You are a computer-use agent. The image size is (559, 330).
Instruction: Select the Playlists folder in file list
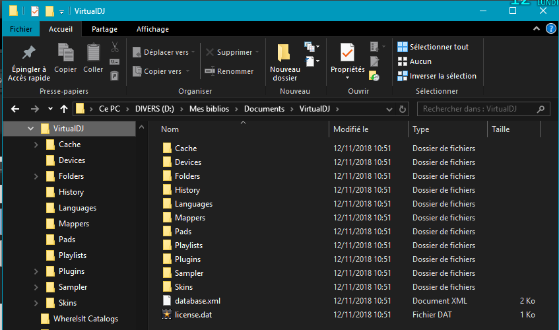point(189,246)
